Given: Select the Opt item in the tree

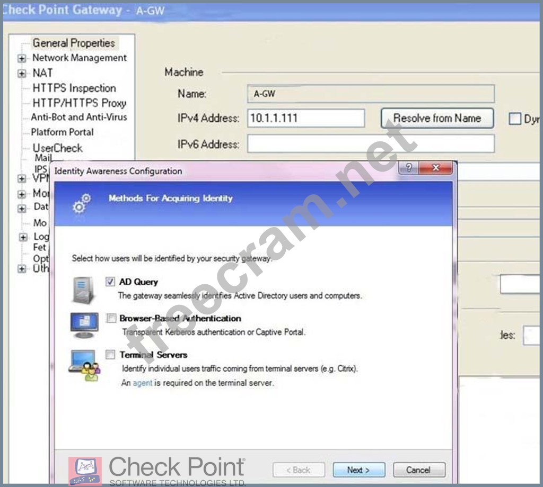Looking at the screenshot, I should [40, 258].
